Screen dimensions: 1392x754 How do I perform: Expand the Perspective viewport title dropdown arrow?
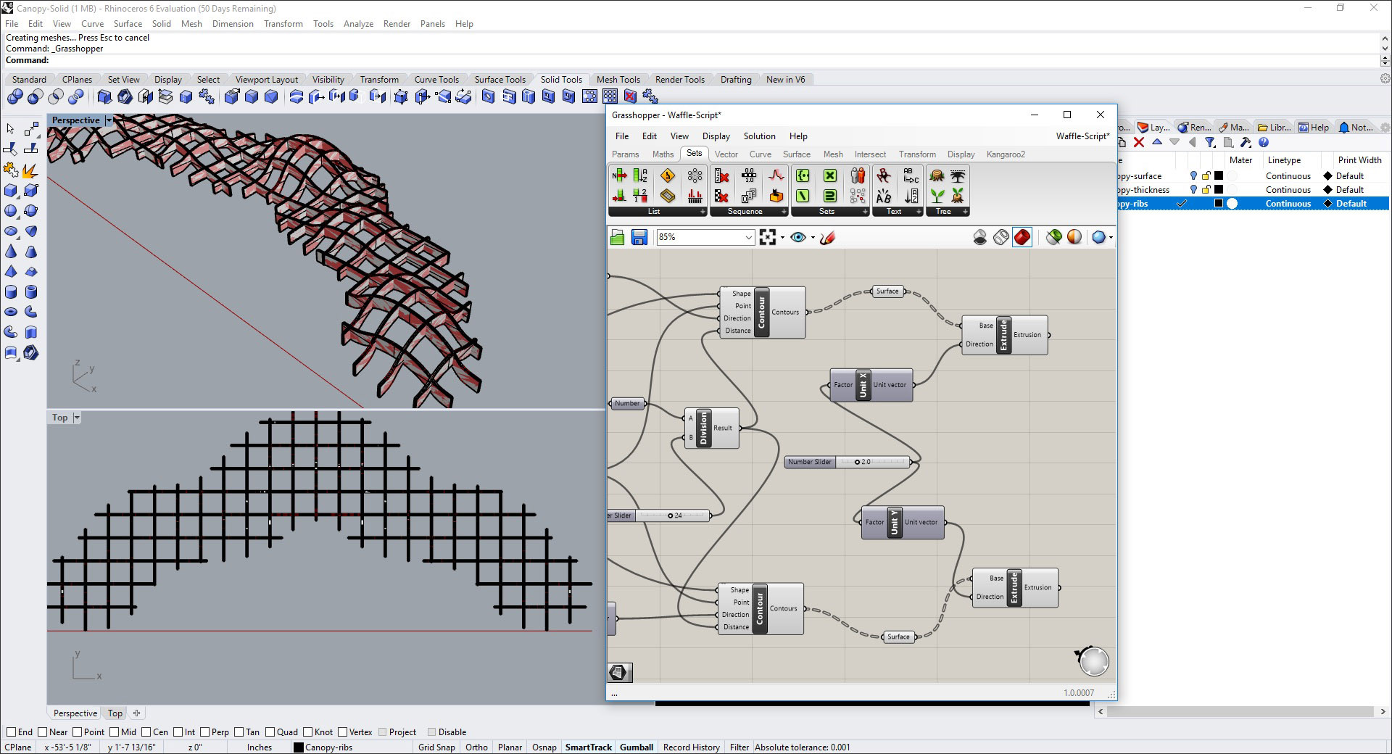point(109,120)
